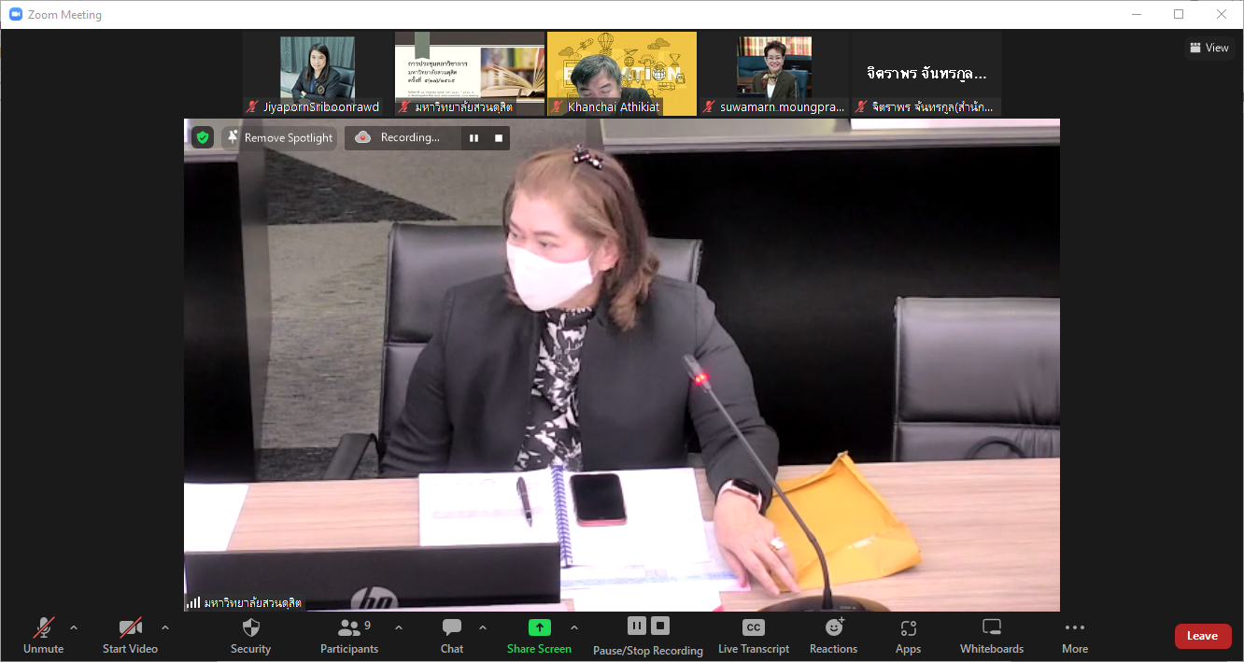Screen dimensions: 1244x662
Task: Pause recording in the top Recording indicator
Action: (474, 138)
